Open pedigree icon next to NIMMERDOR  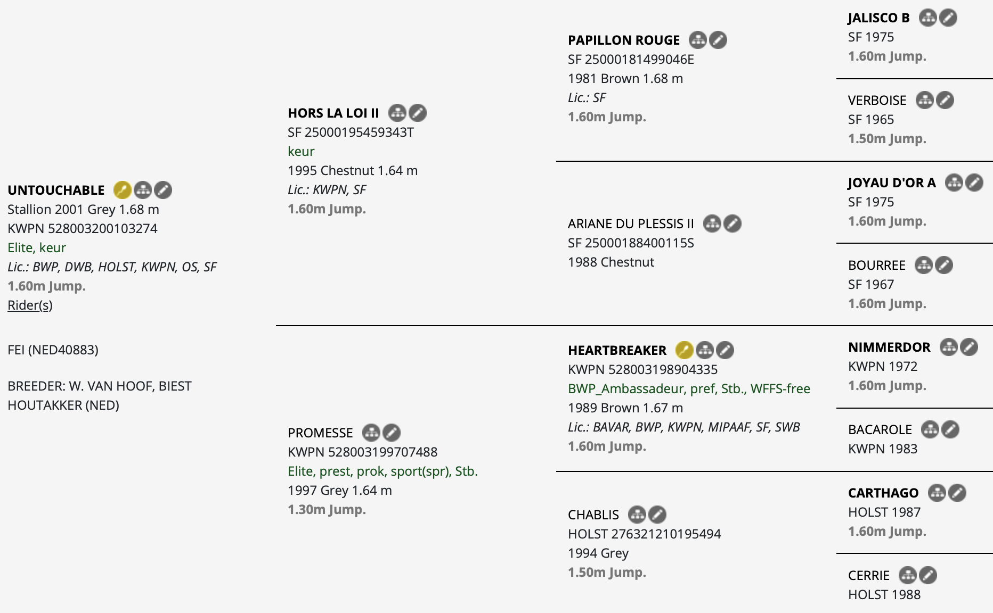point(949,347)
